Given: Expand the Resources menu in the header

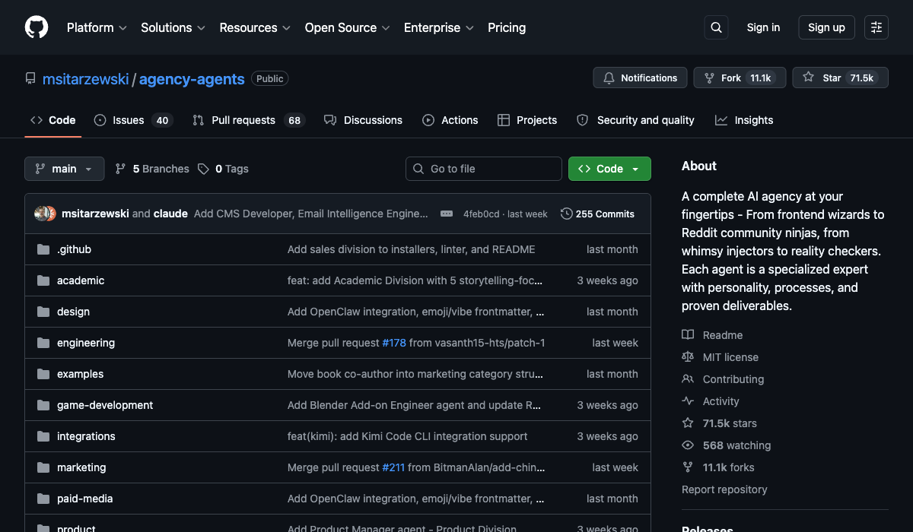Looking at the screenshot, I should point(254,27).
